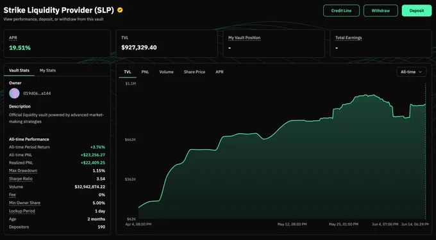
Task: Click the $927,329.40 TVL value
Action: 139,47
